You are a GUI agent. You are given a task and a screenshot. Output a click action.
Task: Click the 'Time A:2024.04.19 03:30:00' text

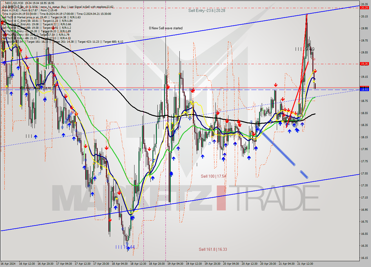(x=19, y=14)
